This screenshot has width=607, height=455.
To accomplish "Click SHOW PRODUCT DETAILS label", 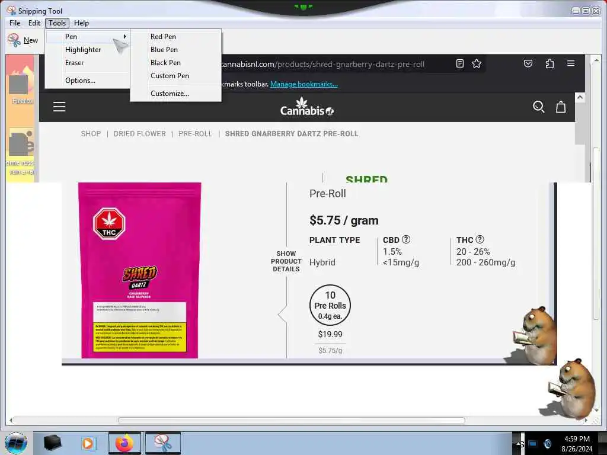I will coord(286,261).
